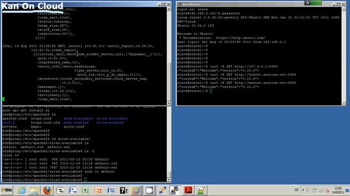This screenshot has width=350, height=196.
Task: Click the '{stack_size,24}' line
Action: click(x=54, y=29)
